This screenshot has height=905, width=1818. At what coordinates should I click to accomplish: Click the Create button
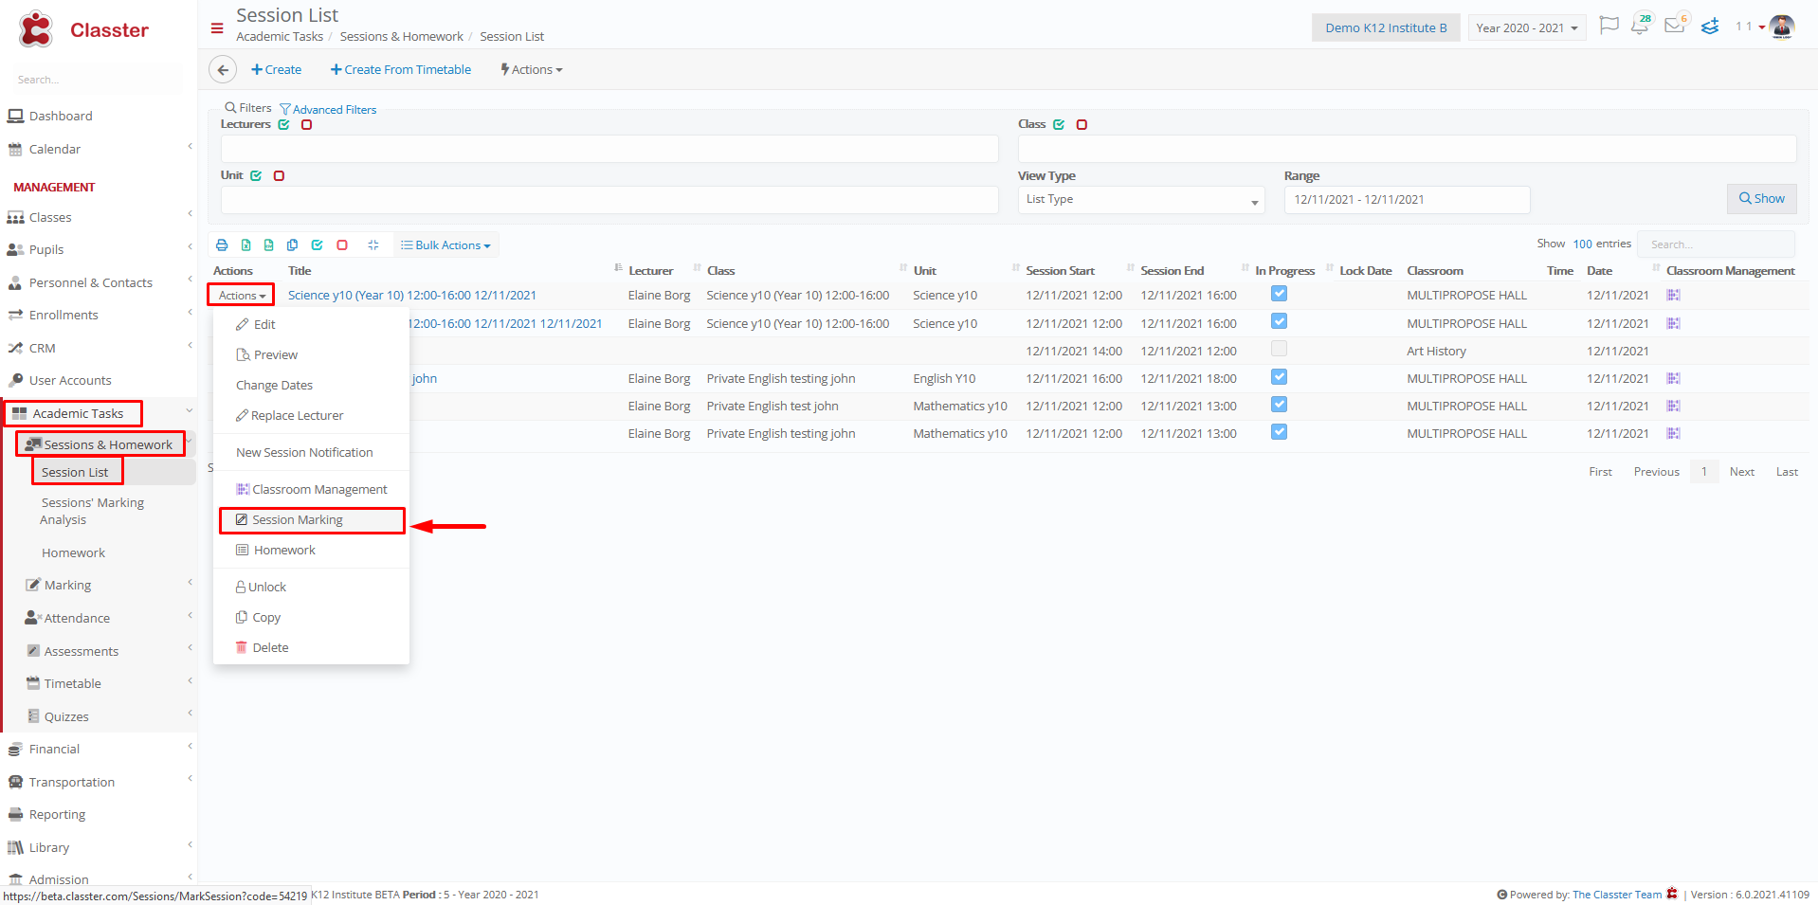tap(276, 70)
